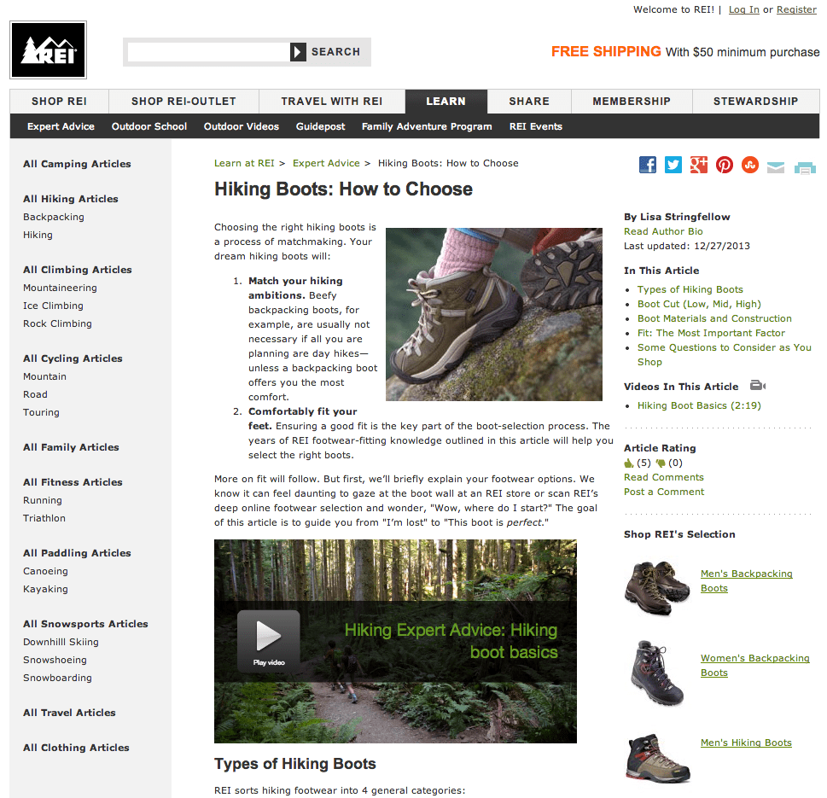Share article via Twitter icon
The width and height of the screenshot is (827, 798).
[673, 165]
